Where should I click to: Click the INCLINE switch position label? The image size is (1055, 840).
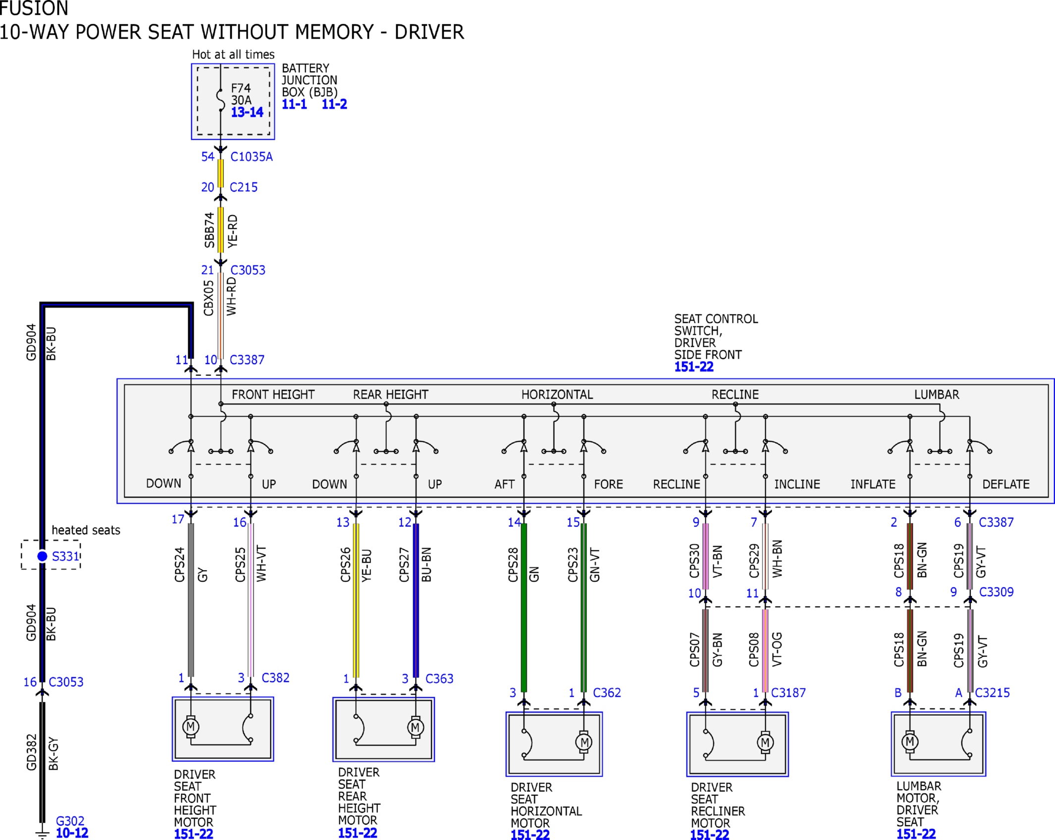(x=797, y=484)
